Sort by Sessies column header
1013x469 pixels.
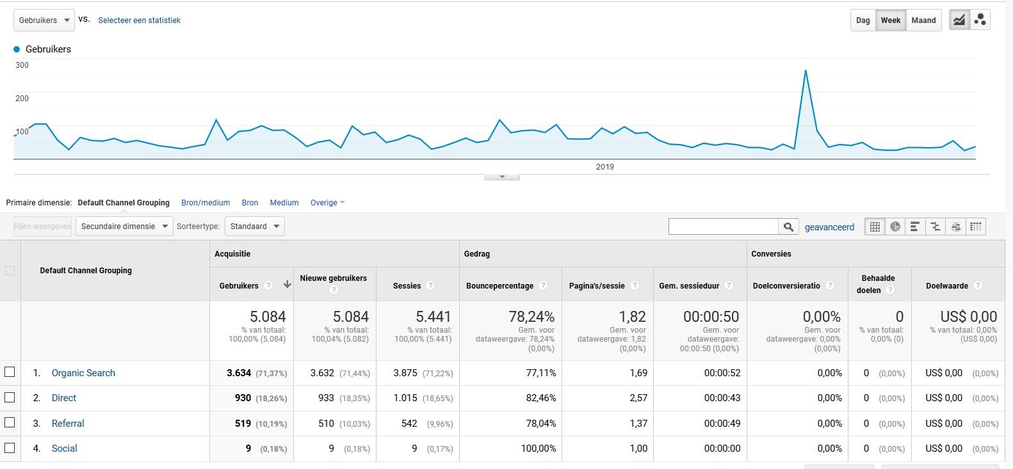tap(407, 286)
